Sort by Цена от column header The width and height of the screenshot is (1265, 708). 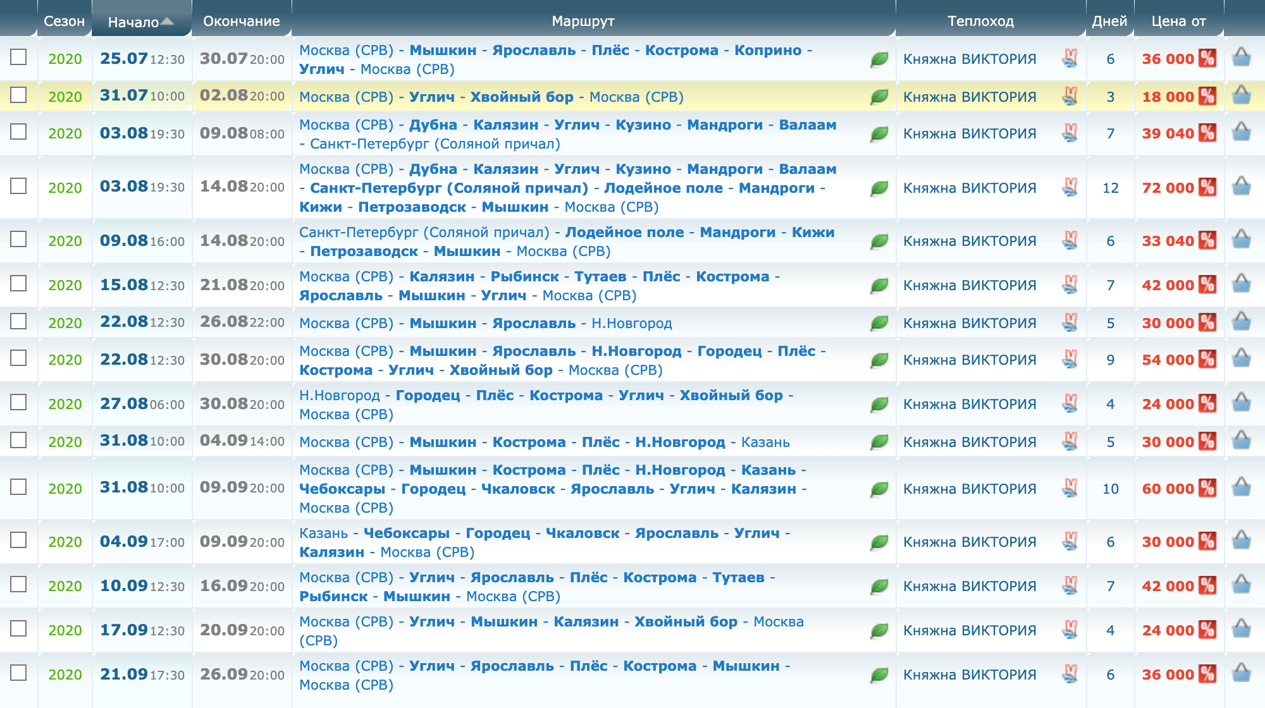coord(1178,21)
